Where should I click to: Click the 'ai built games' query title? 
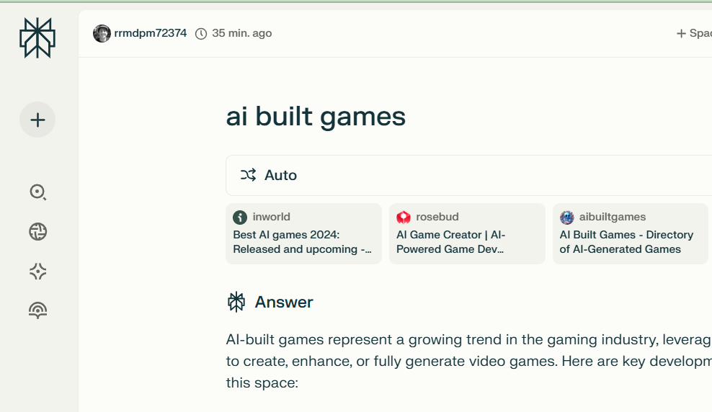(316, 116)
